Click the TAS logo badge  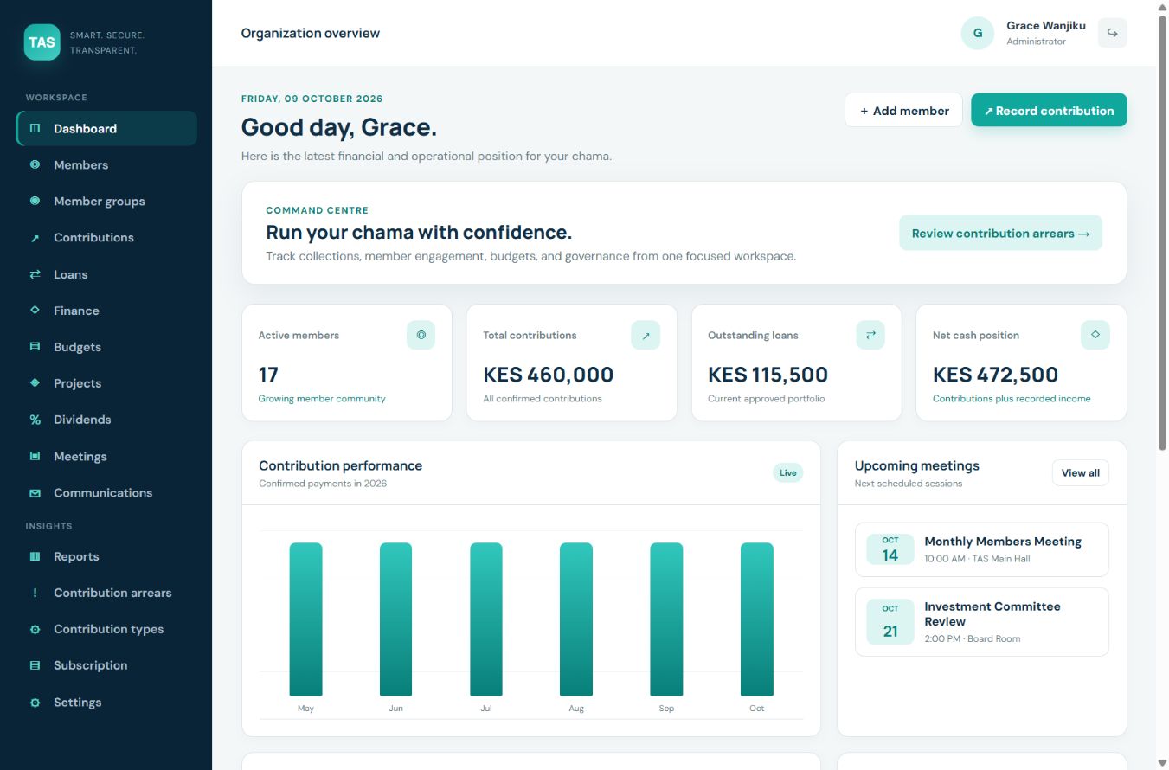[42, 42]
